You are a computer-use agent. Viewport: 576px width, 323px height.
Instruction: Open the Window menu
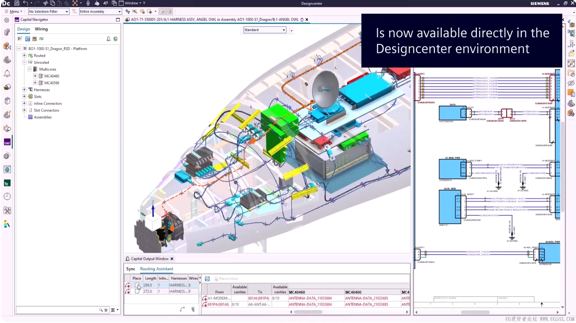132,3
